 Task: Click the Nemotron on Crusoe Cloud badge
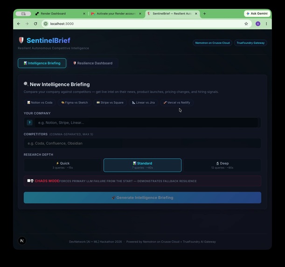(x=212, y=43)
